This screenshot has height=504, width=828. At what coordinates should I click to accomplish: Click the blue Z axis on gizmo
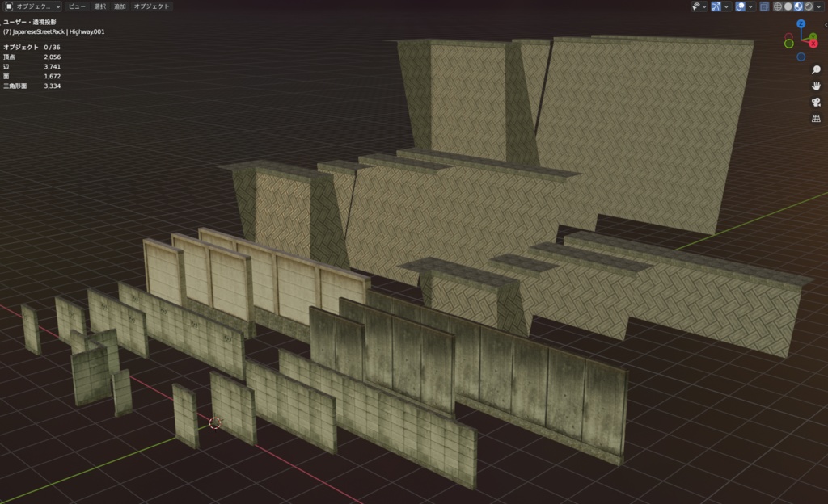(x=801, y=23)
